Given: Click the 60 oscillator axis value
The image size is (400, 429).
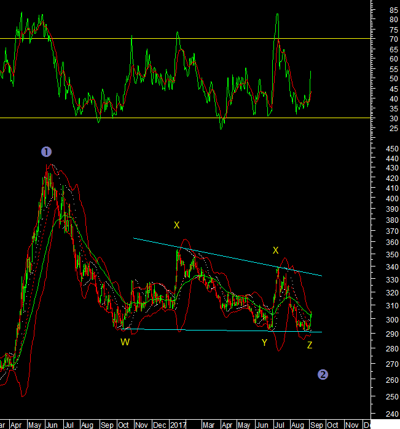Looking at the screenshot, I should tap(394, 59).
